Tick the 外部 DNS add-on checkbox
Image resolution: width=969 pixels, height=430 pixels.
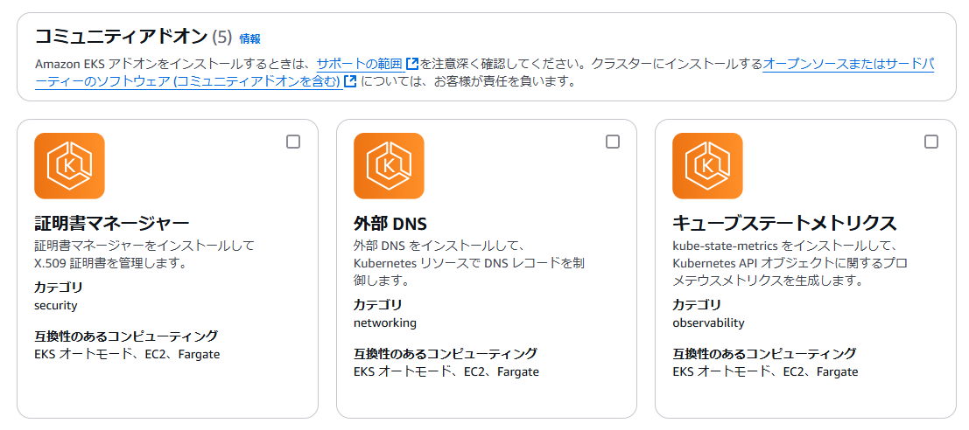click(x=613, y=142)
